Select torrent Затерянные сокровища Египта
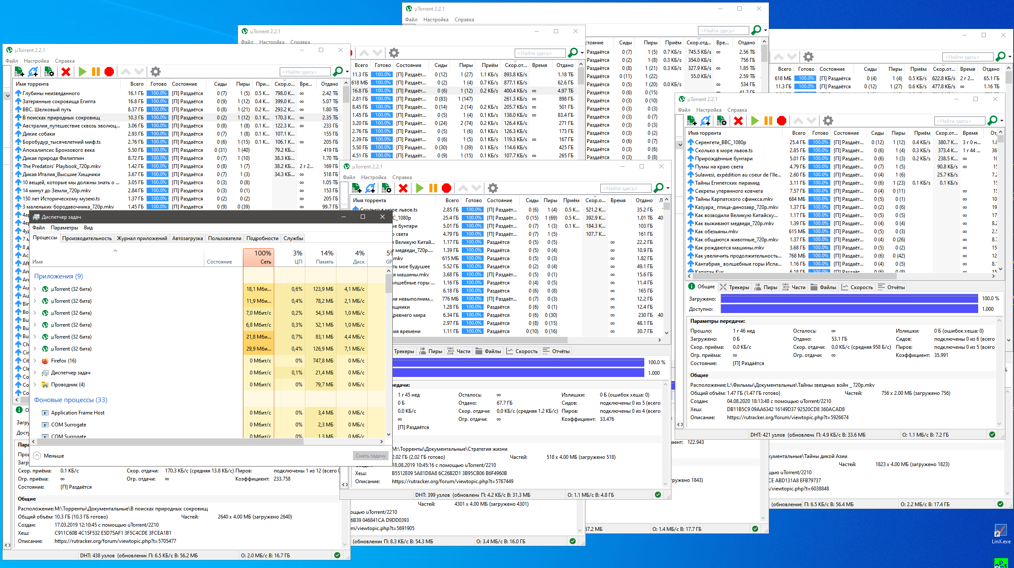Image resolution: width=1014 pixels, height=568 pixels. pyautogui.click(x=177, y=101)
